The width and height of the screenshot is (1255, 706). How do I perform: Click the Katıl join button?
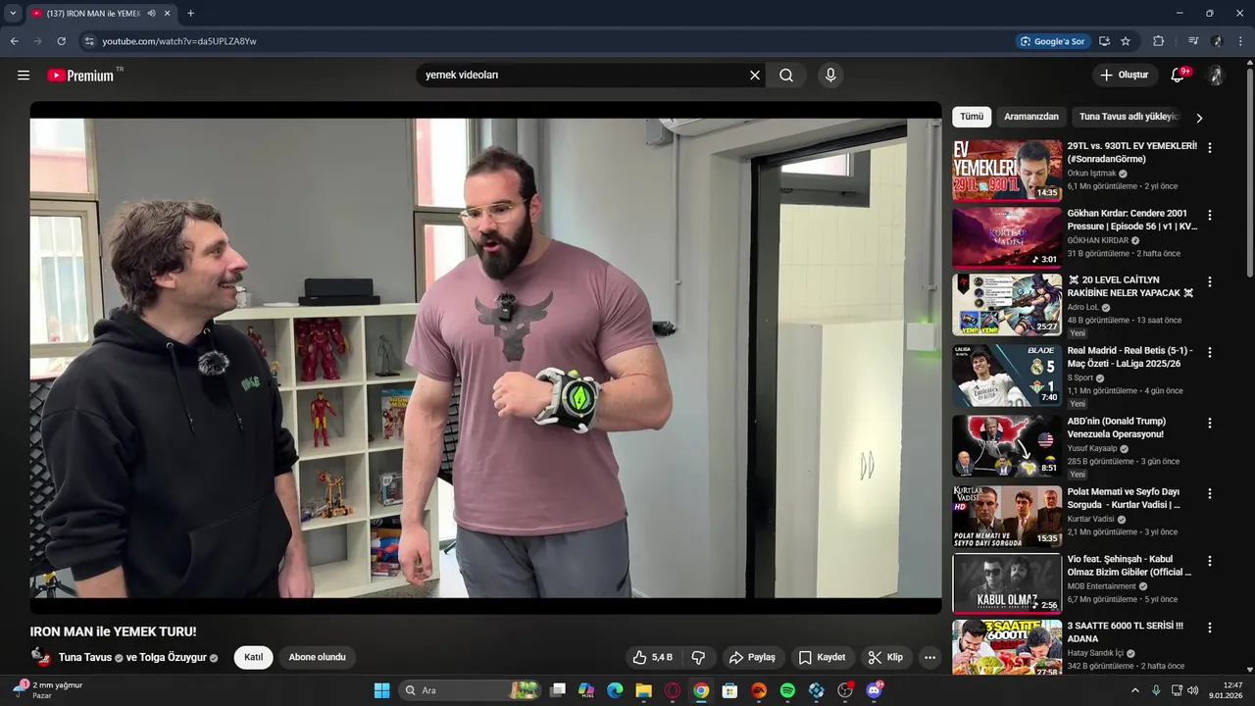point(253,657)
